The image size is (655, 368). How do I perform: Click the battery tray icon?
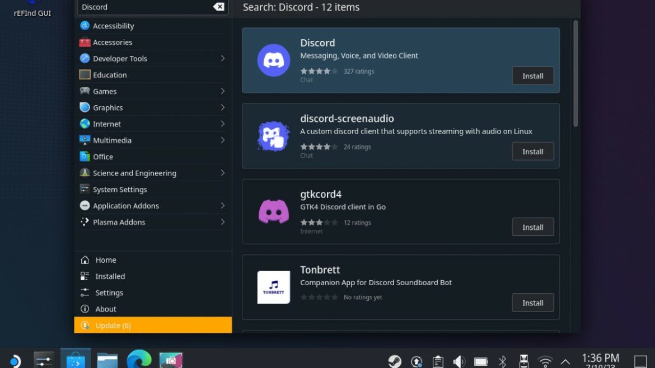click(481, 361)
